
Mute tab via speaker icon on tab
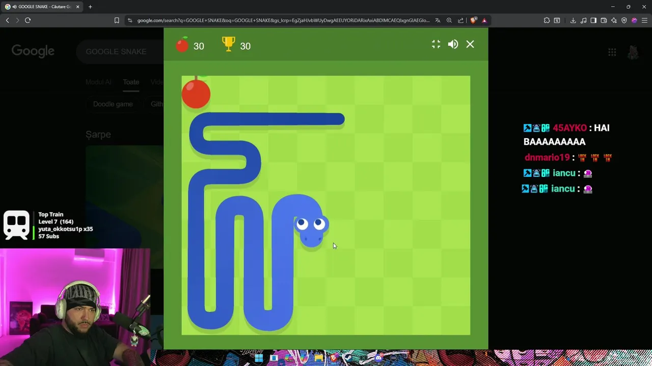click(14, 7)
